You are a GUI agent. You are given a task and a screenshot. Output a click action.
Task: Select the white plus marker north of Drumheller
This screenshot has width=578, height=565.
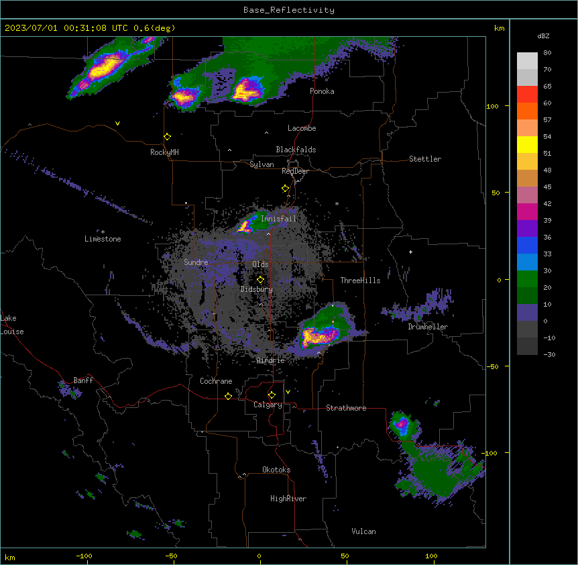[410, 252]
